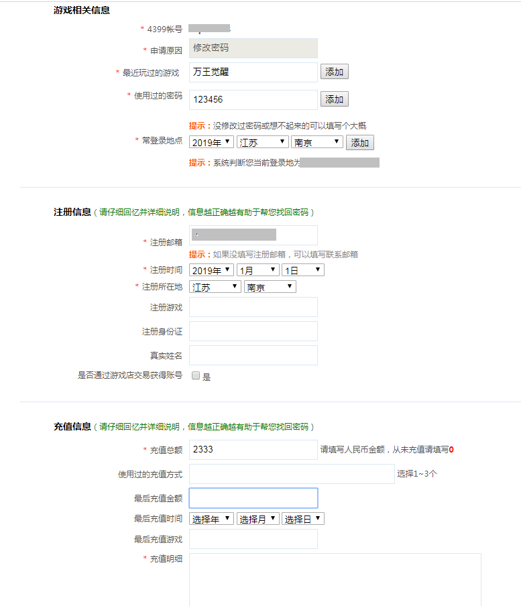The image size is (521, 606).
Task: Expand the last recharge year dropdown 选择年
Action: tap(211, 519)
